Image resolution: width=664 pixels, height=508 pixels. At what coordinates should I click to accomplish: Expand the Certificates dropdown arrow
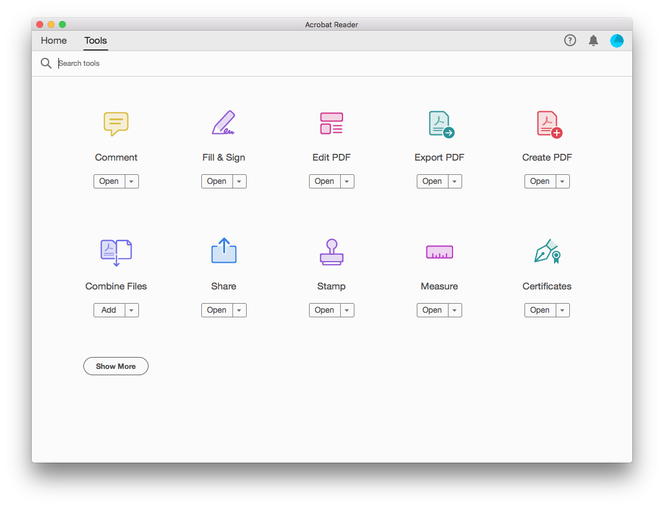pyautogui.click(x=563, y=310)
